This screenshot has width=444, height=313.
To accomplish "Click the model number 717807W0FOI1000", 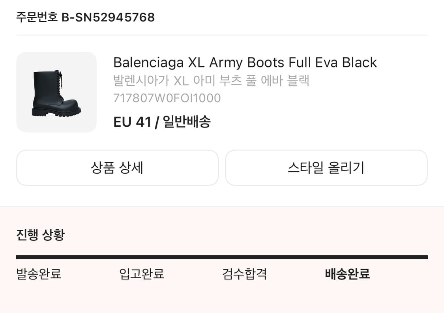I will (167, 98).
